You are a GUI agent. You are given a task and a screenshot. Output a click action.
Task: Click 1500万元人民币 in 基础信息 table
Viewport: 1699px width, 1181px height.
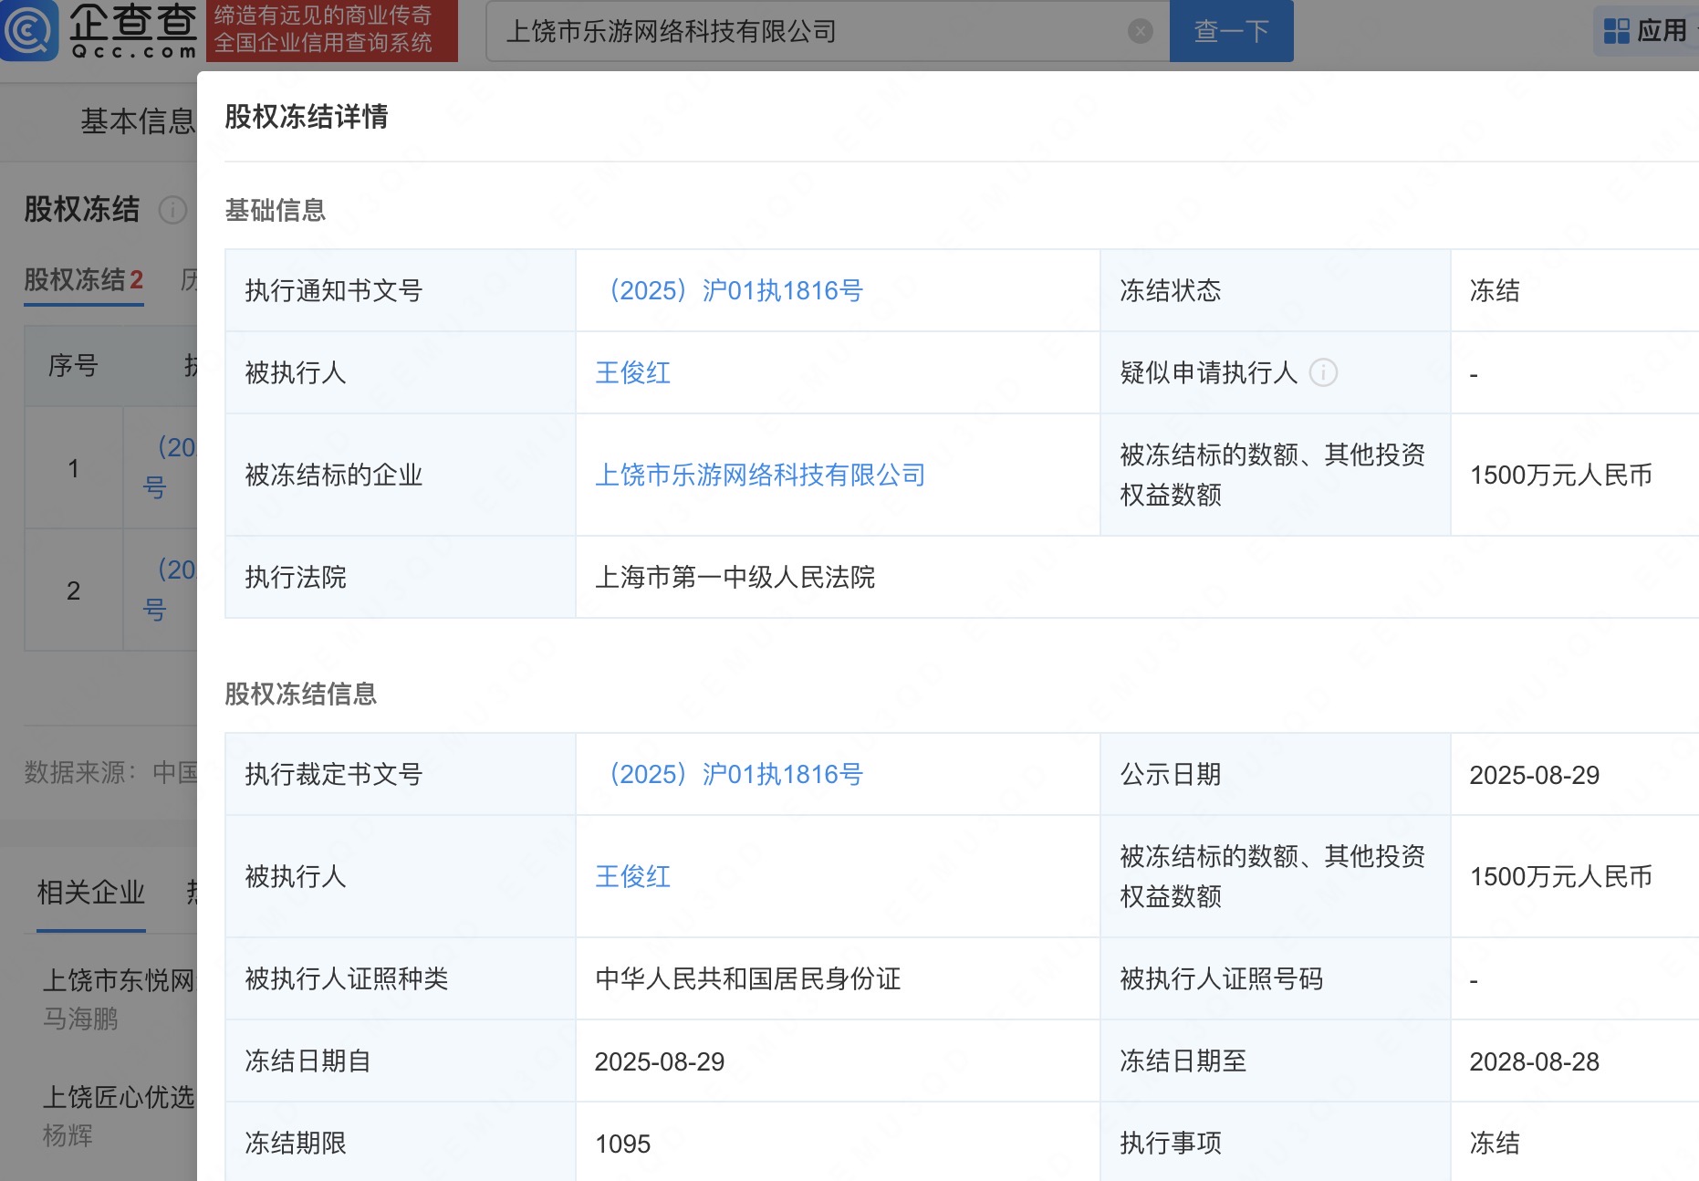(x=1561, y=475)
